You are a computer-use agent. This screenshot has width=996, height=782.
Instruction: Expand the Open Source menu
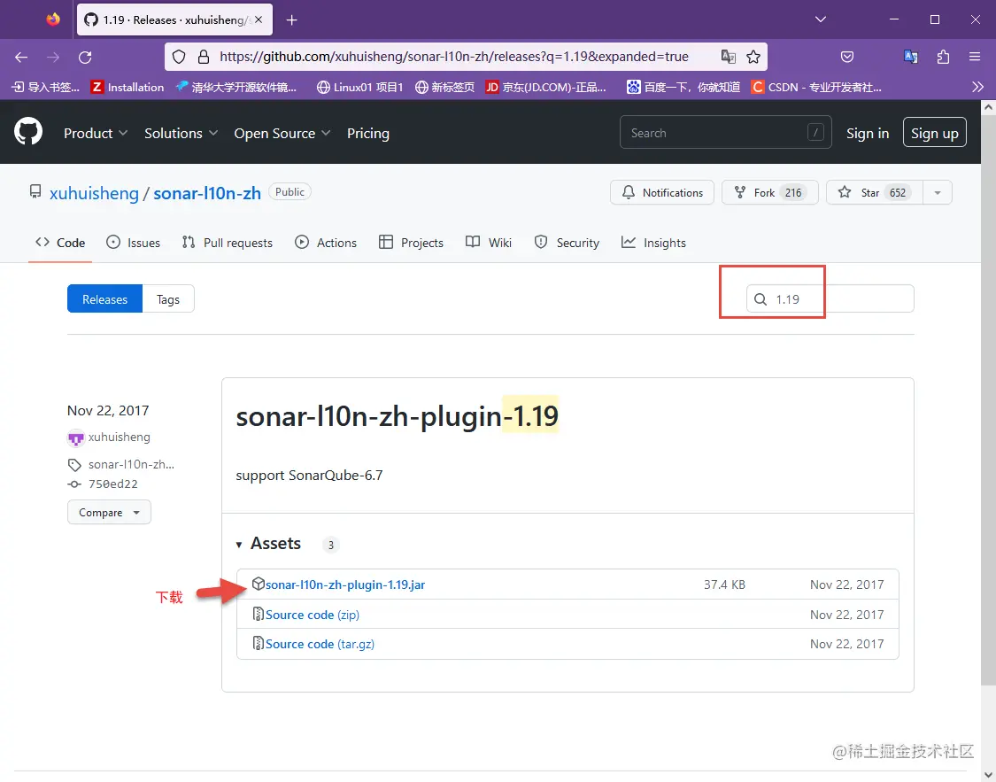coord(282,134)
